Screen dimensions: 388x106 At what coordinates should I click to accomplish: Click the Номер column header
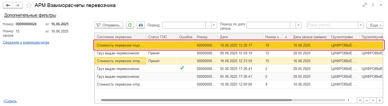(206, 37)
